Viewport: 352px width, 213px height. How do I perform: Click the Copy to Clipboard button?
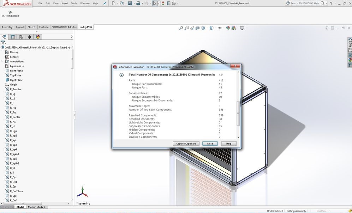click(186, 144)
